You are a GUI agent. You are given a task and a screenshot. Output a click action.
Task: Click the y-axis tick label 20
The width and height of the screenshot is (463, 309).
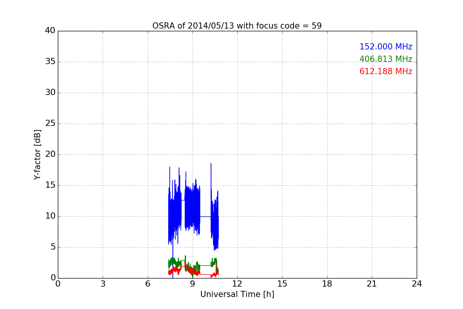[50, 154]
